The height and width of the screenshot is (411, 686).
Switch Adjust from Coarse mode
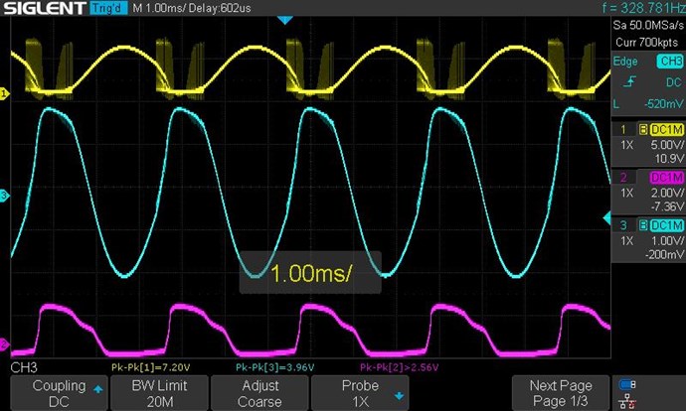pos(259,393)
